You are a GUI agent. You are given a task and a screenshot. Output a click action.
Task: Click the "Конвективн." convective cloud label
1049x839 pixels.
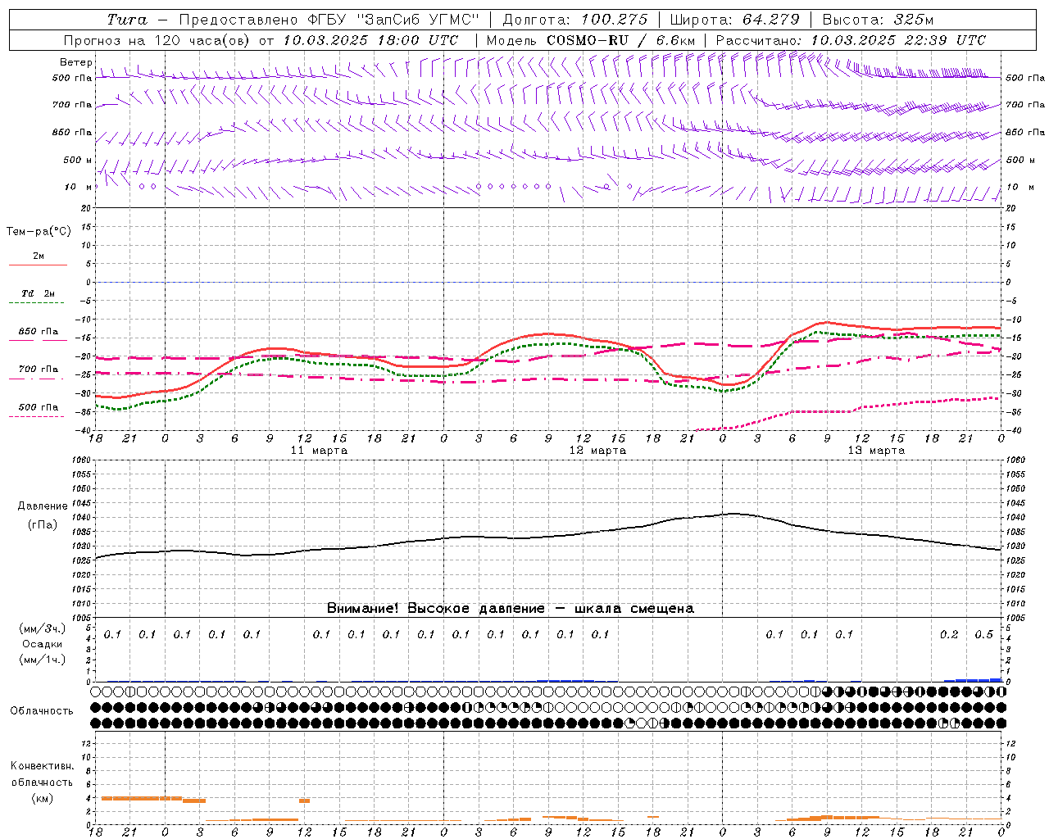click(42, 766)
